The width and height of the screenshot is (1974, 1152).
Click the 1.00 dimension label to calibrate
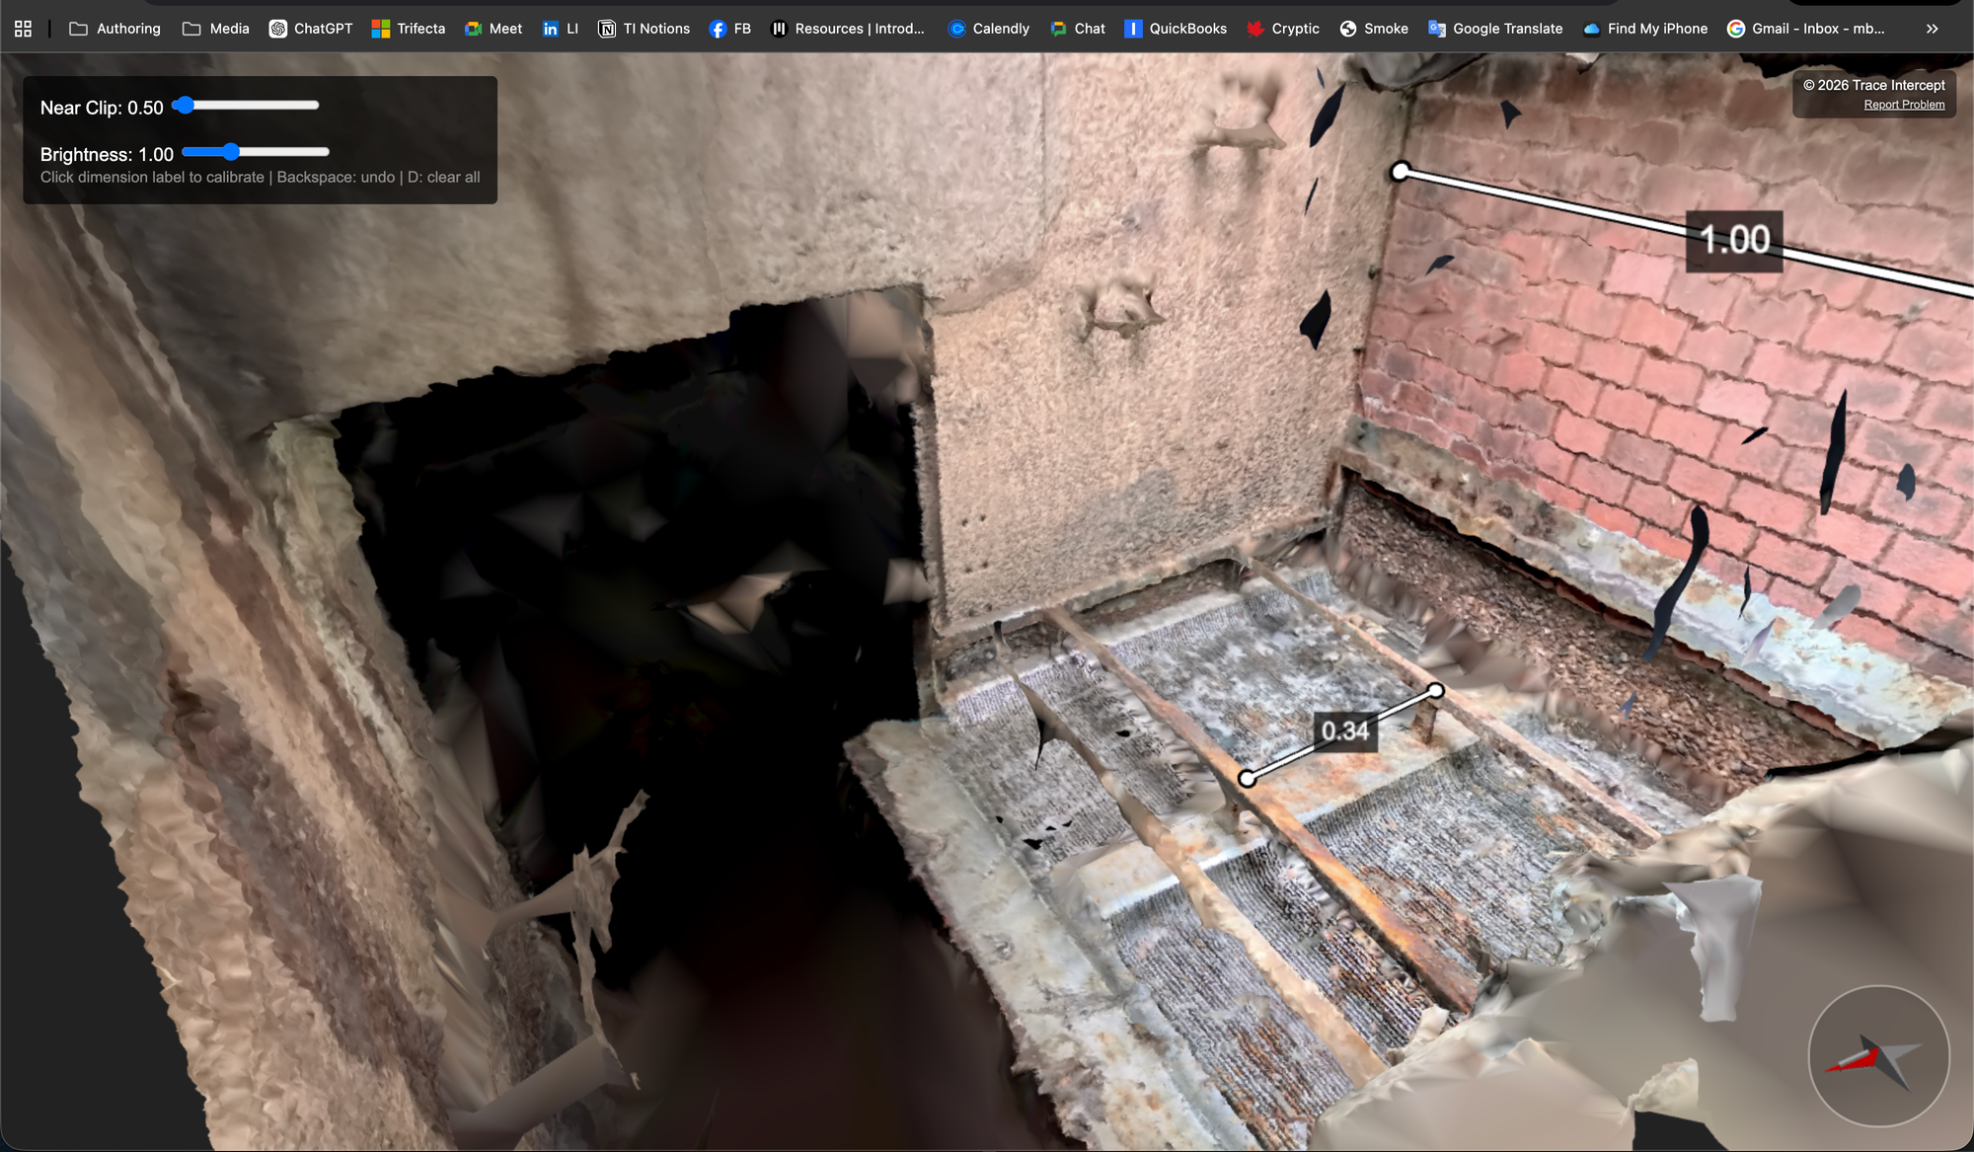1734,240
